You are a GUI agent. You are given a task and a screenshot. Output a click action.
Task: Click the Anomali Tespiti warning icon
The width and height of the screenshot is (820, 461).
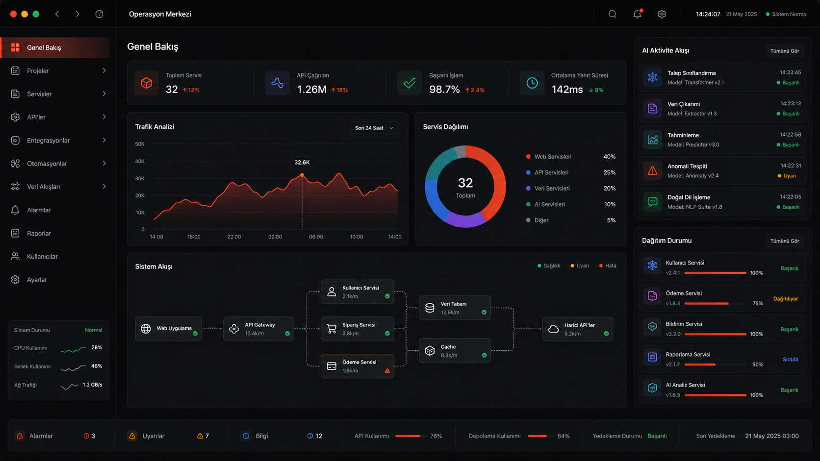(652, 170)
